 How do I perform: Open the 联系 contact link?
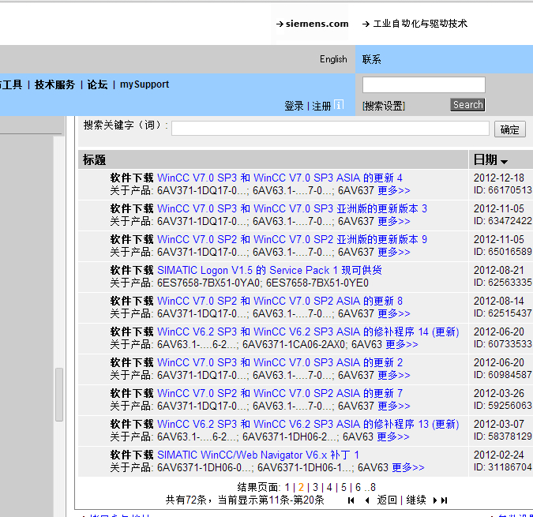(x=371, y=59)
